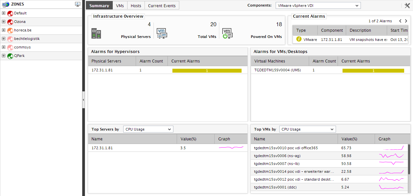Click the hypervisor 172.31.1.81 yellow alarm bar
This screenshot has width=413, height=196.
pos(207,70)
